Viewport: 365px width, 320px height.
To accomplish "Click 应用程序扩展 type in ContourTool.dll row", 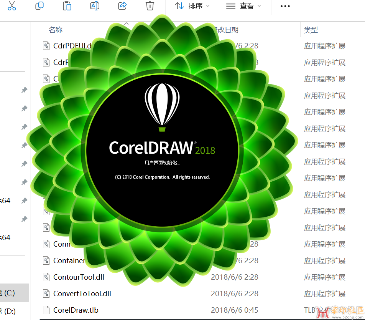I will click(x=325, y=277).
